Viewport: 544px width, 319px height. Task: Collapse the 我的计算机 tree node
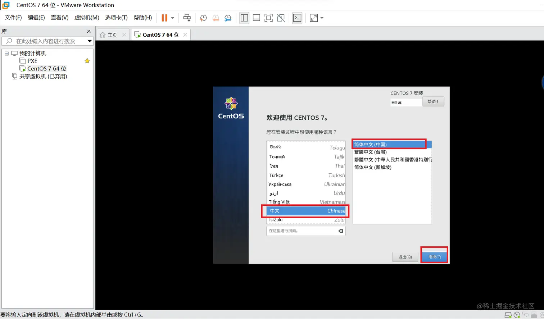click(6, 53)
